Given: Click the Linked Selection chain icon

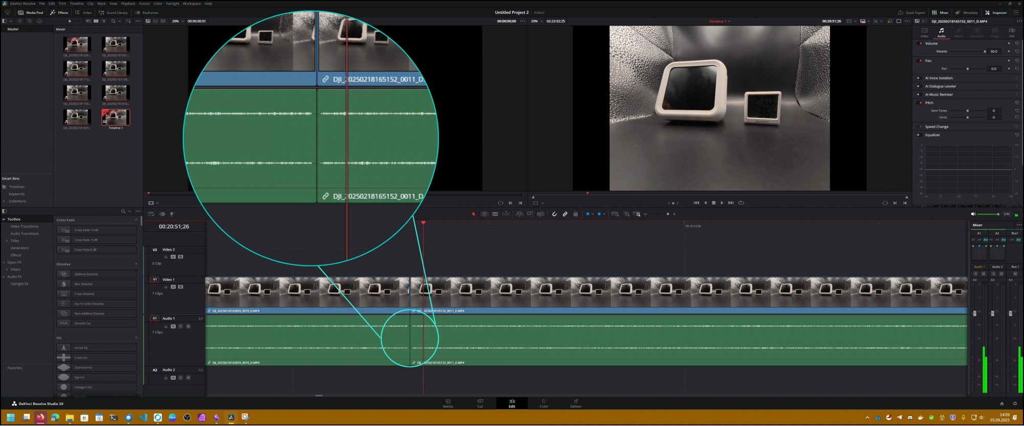Looking at the screenshot, I should pyautogui.click(x=565, y=214).
